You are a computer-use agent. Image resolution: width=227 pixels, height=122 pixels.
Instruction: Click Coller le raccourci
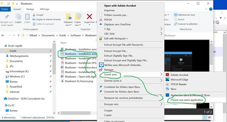[43, 24]
